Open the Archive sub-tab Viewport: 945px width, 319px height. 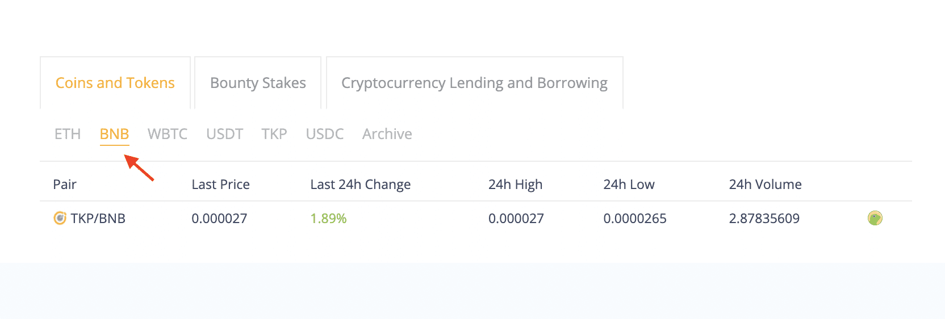click(x=387, y=134)
